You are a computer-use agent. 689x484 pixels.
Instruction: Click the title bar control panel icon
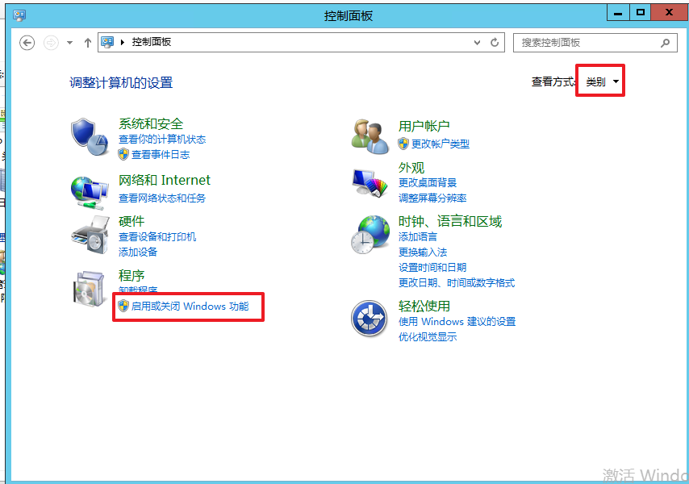coord(19,16)
